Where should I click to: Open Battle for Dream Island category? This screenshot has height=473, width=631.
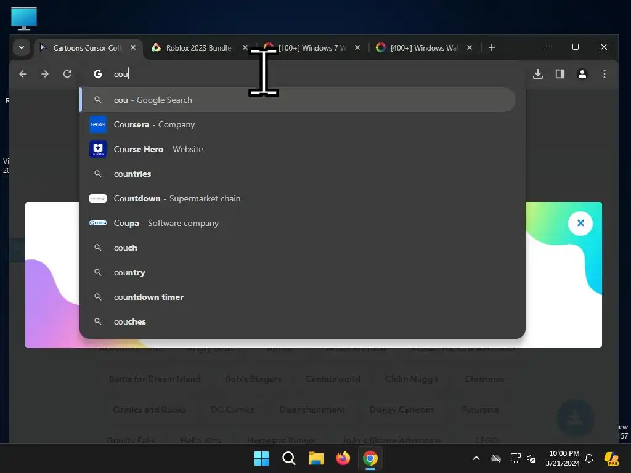[x=155, y=379]
